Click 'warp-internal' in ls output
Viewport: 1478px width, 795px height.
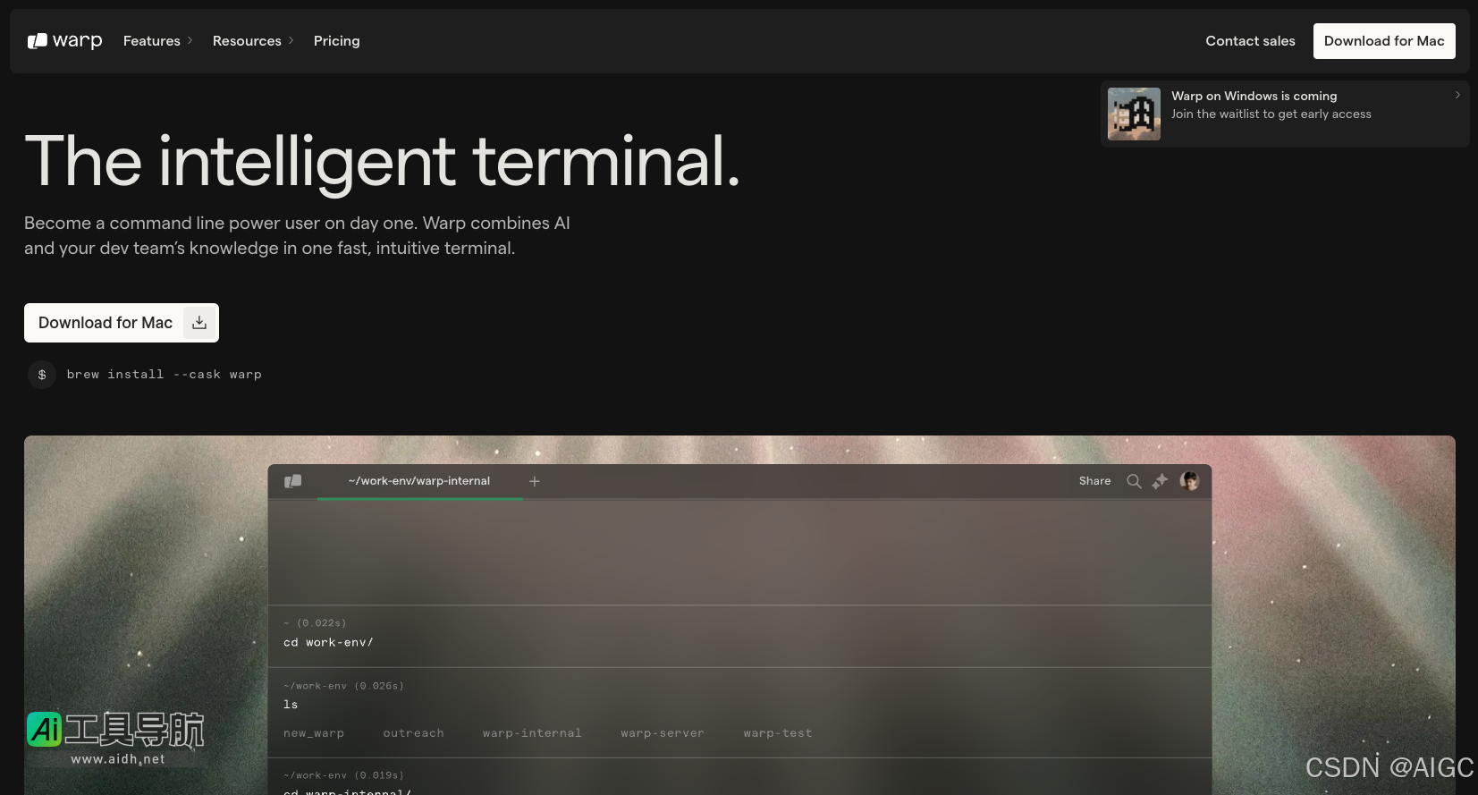pyautogui.click(x=532, y=733)
